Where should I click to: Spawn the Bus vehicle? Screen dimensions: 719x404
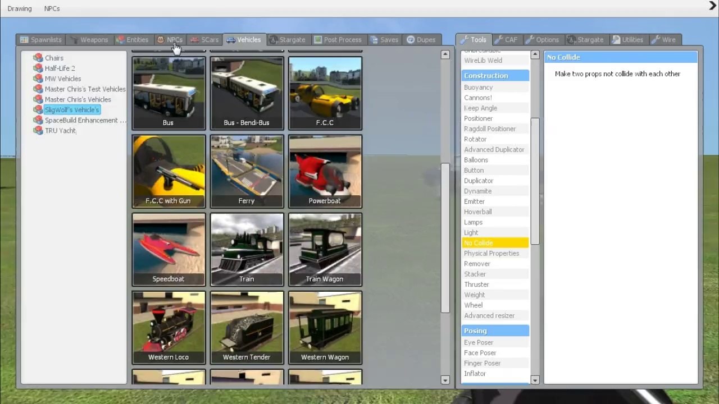tap(169, 93)
